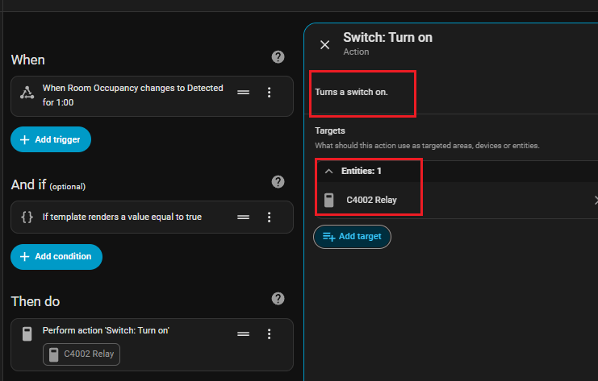Image resolution: width=598 pixels, height=381 pixels.
Task: Click the template condition's drag handle
Action: pyautogui.click(x=243, y=217)
